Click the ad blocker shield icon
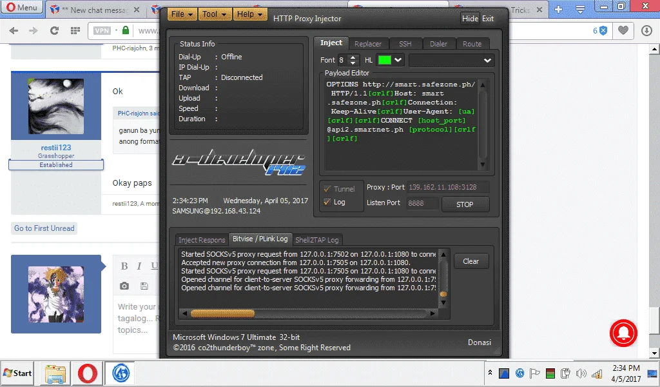This screenshot has height=387, width=660. click(x=603, y=30)
